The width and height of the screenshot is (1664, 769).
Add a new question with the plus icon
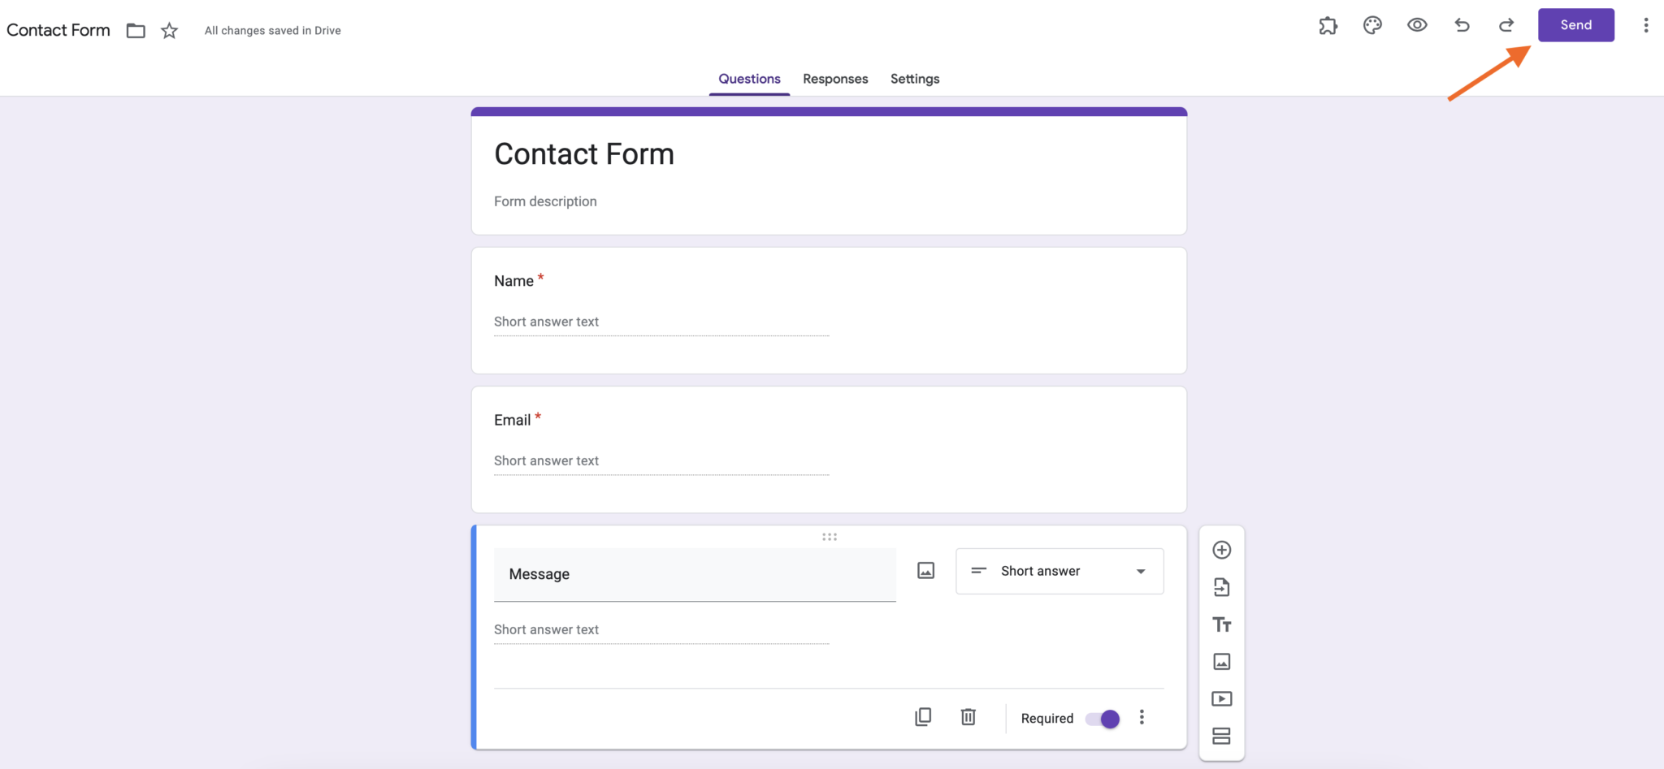pos(1222,549)
